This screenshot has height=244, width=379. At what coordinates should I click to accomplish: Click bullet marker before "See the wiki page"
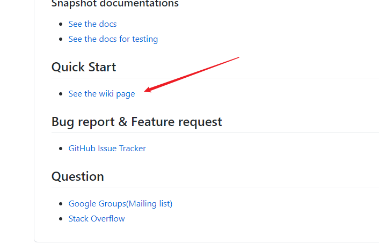(61, 94)
